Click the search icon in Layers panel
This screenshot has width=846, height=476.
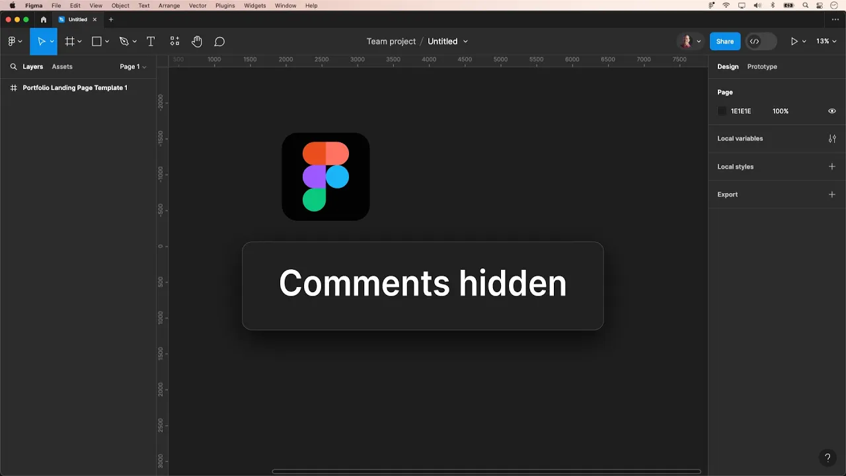coord(13,67)
